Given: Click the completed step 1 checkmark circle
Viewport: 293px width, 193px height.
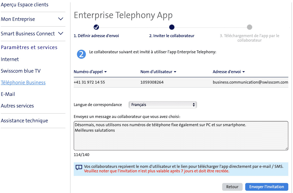Looking at the screenshot, I should click(96, 27).
